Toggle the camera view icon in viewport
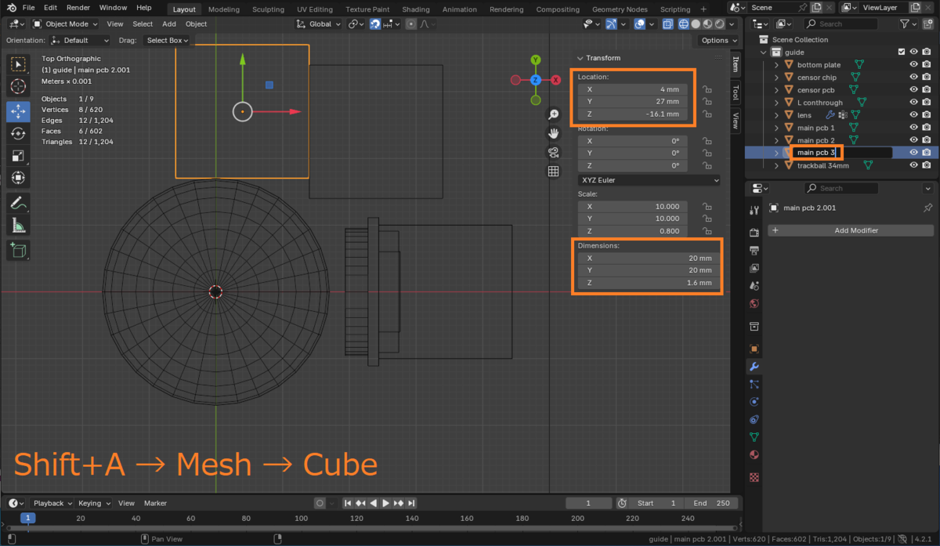The height and width of the screenshot is (546, 940). click(x=553, y=152)
